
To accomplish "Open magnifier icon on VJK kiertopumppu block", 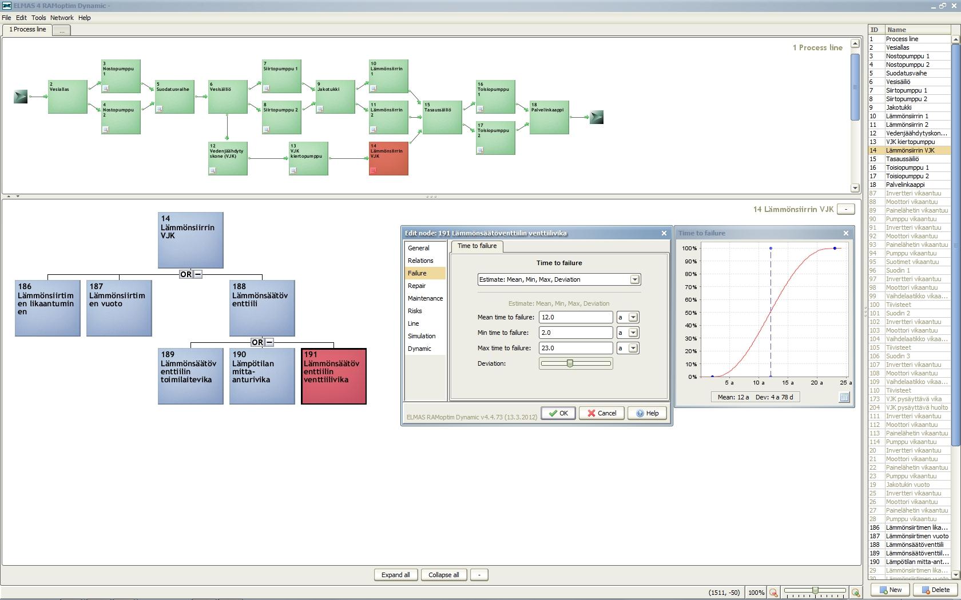I will tap(293, 170).
